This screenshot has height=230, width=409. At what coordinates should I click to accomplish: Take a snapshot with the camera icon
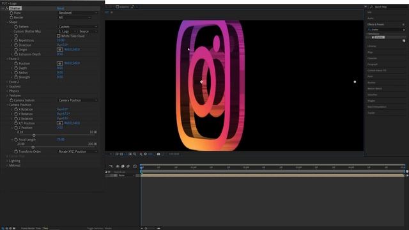tap(158, 154)
